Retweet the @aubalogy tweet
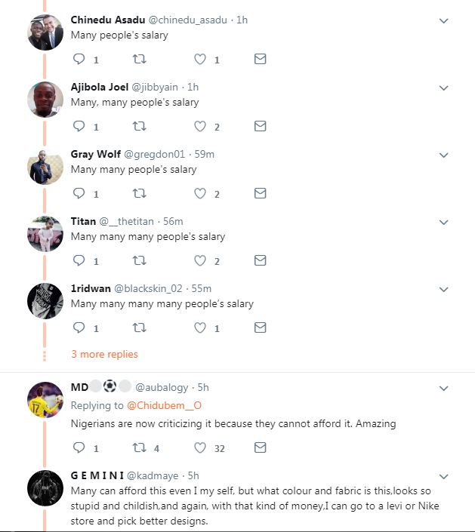This screenshot has width=475, height=532. point(139,448)
